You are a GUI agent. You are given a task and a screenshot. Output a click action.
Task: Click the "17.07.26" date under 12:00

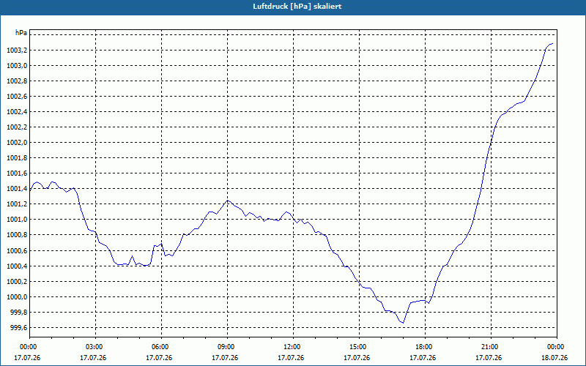pyautogui.click(x=291, y=358)
